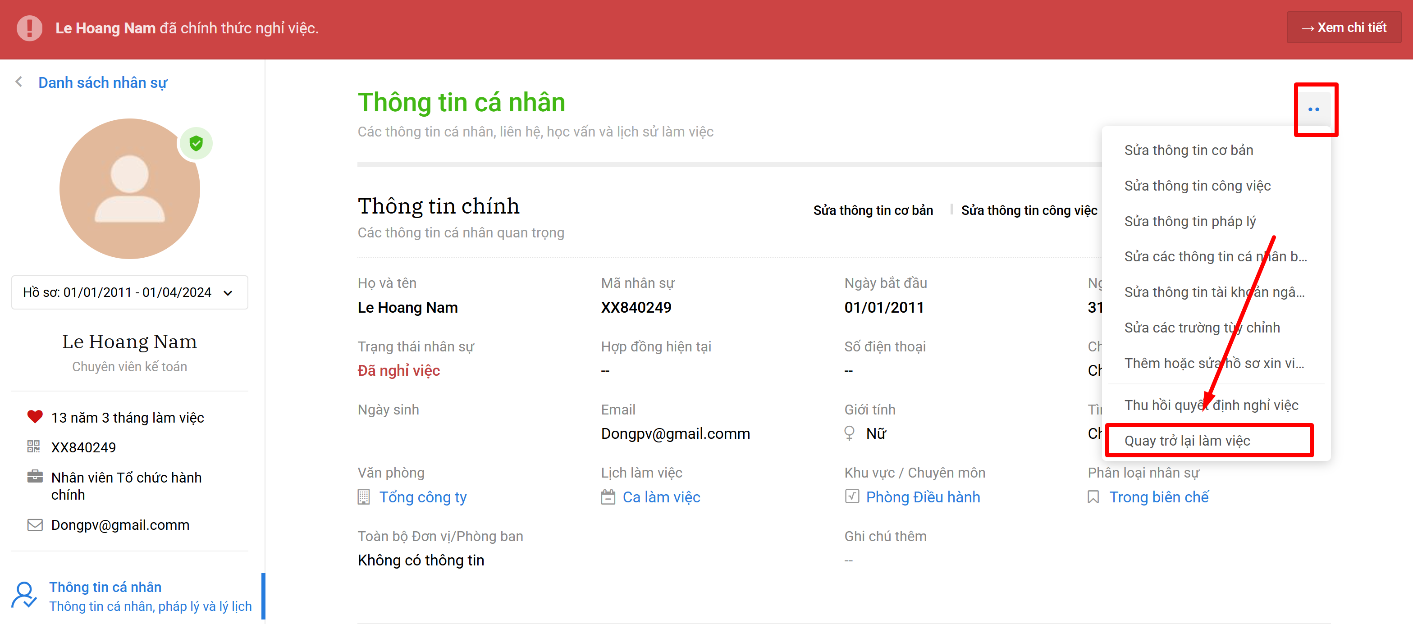
Task: Open the Phòng Điều hành link
Action: point(923,497)
